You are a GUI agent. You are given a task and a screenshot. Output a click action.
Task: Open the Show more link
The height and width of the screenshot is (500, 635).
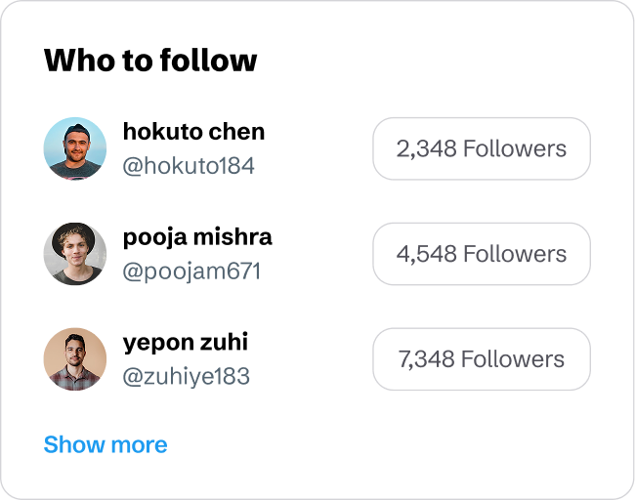pyautogui.click(x=106, y=444)
